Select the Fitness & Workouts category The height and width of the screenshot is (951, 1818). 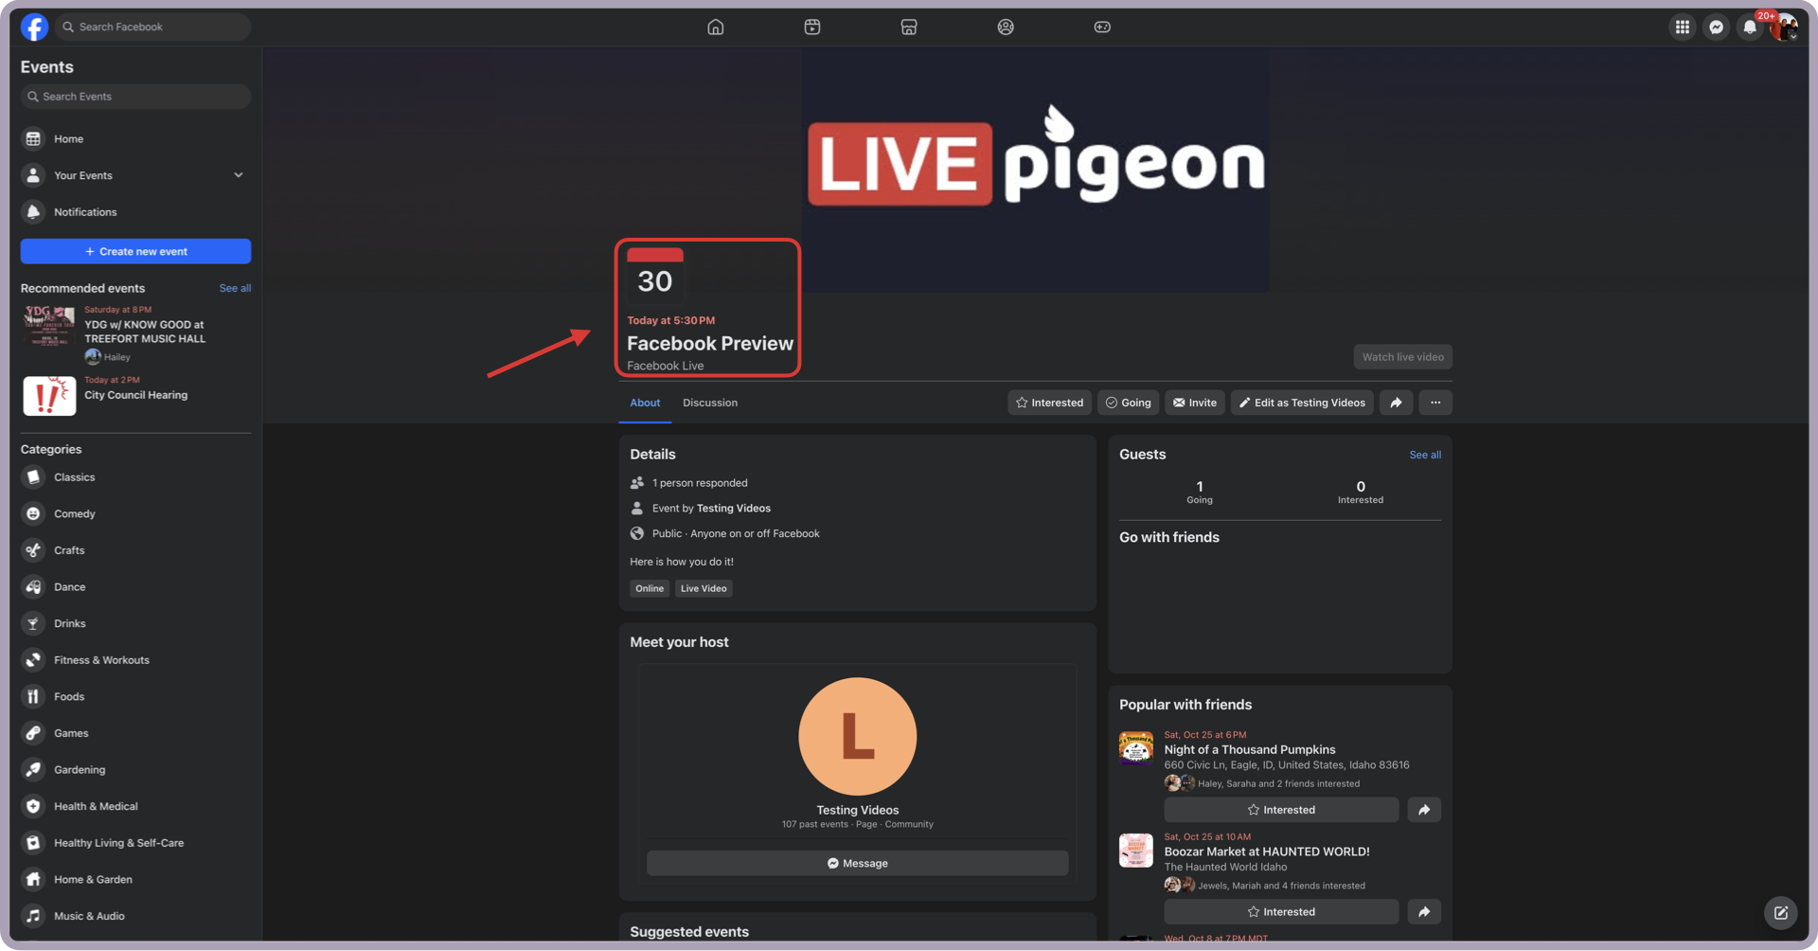[135, 660]
